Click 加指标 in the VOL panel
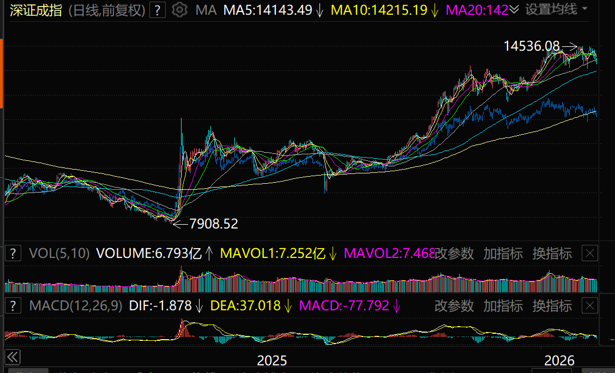 point(503,253)
